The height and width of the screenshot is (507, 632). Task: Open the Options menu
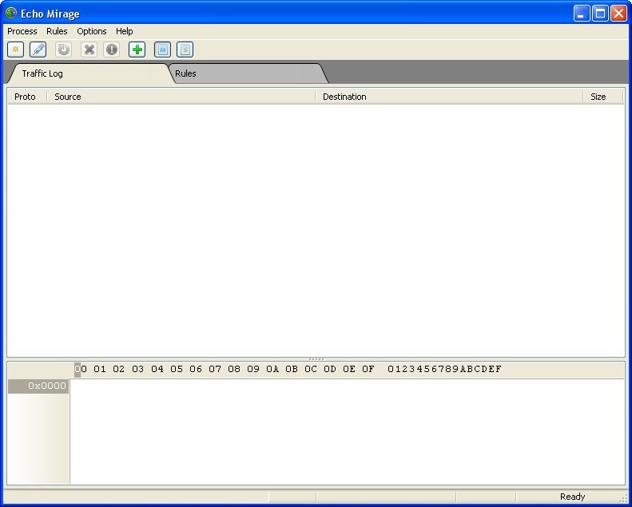pyautogui.click(x=92, y=31)
